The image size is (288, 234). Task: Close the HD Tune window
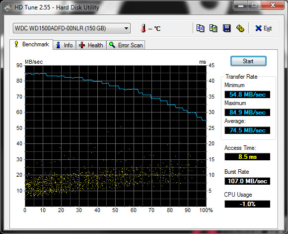coord(273,5)
